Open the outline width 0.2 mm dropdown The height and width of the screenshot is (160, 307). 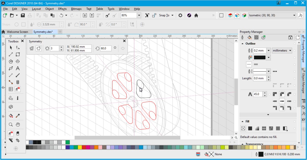pos(268,50)
